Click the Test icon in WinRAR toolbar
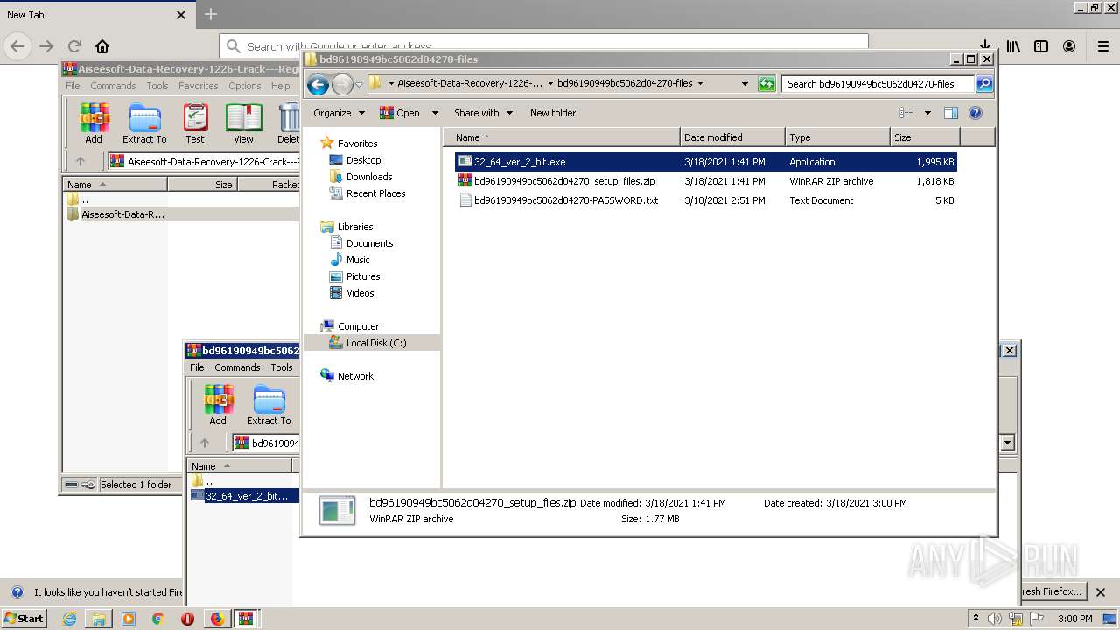 [x=195, y=122]
